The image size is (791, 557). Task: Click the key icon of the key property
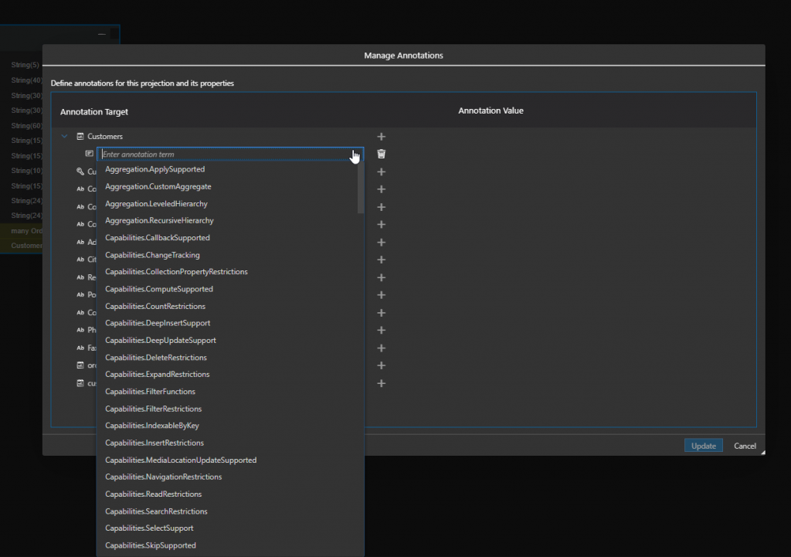pos(80,172)
